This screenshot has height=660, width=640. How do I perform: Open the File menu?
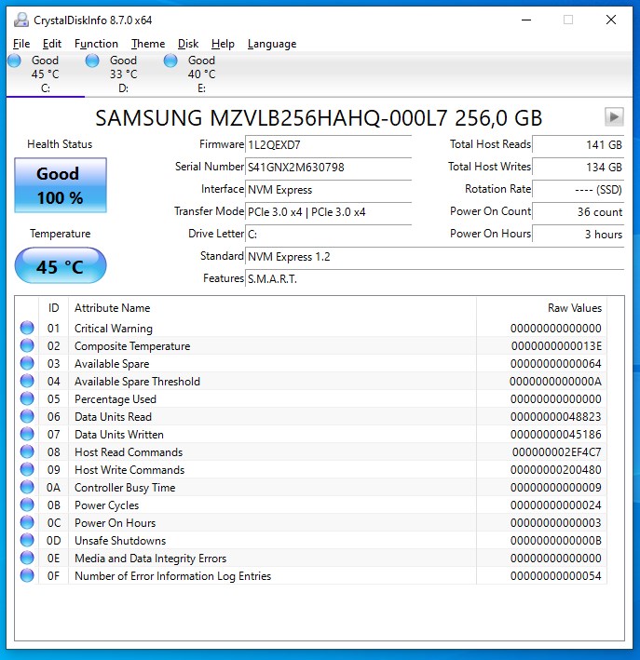(21, 44)
